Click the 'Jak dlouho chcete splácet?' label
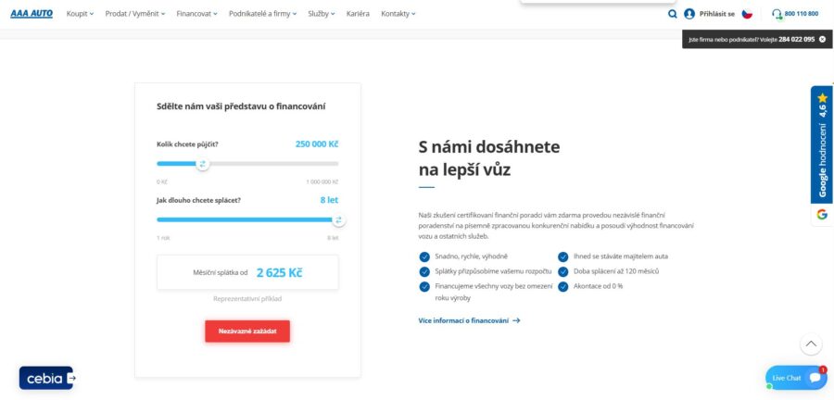Image resolution: width=834 pixels, height=400 pixels. 199,200
